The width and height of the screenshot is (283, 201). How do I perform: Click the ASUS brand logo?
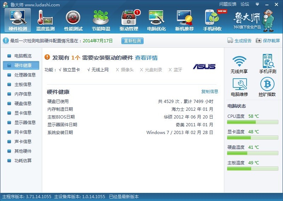point(204,66)
